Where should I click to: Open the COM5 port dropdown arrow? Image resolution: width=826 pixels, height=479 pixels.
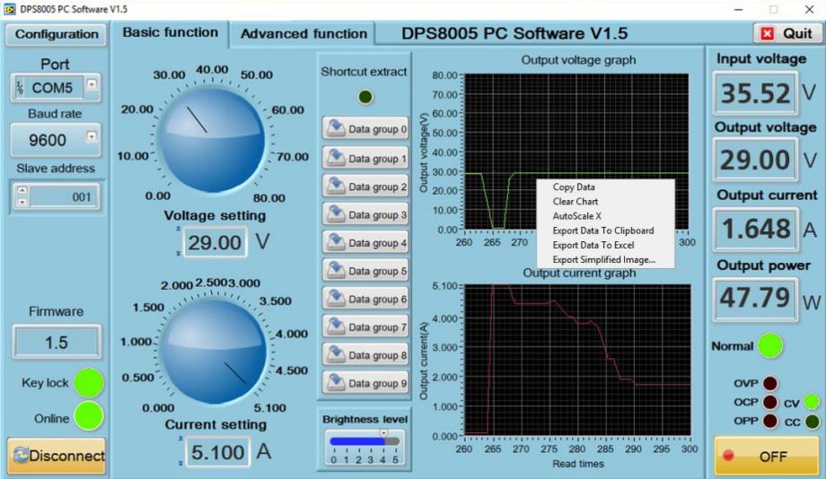pyautogui.click(x=92, y=84)
